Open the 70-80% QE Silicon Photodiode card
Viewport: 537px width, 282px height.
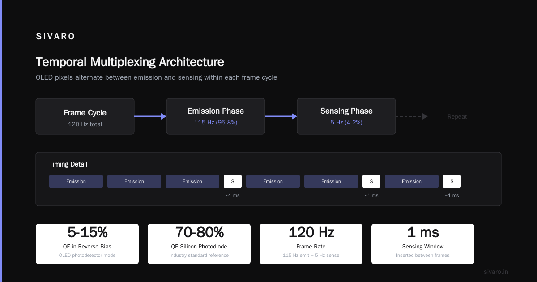[199, 244]
